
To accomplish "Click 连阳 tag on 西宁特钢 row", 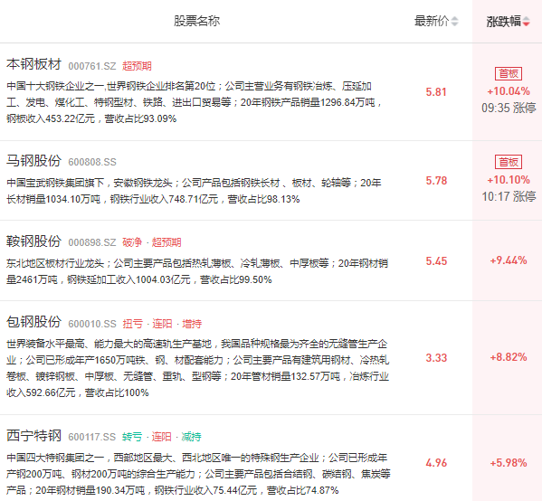I will 161,437.
